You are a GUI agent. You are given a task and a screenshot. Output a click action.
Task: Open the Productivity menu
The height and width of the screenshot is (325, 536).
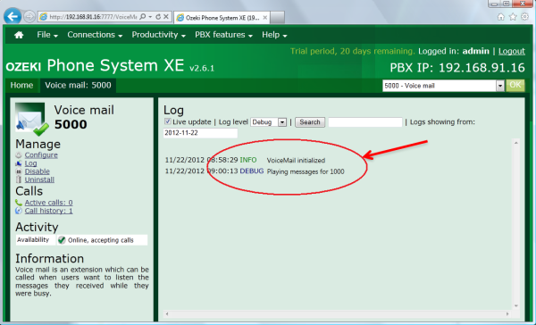click(x=159, y=35)
